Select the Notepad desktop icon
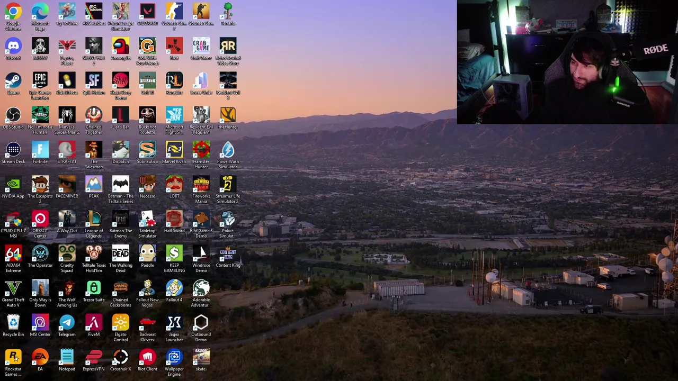Screen dimensions: 678x381 (x=67, y=357)
